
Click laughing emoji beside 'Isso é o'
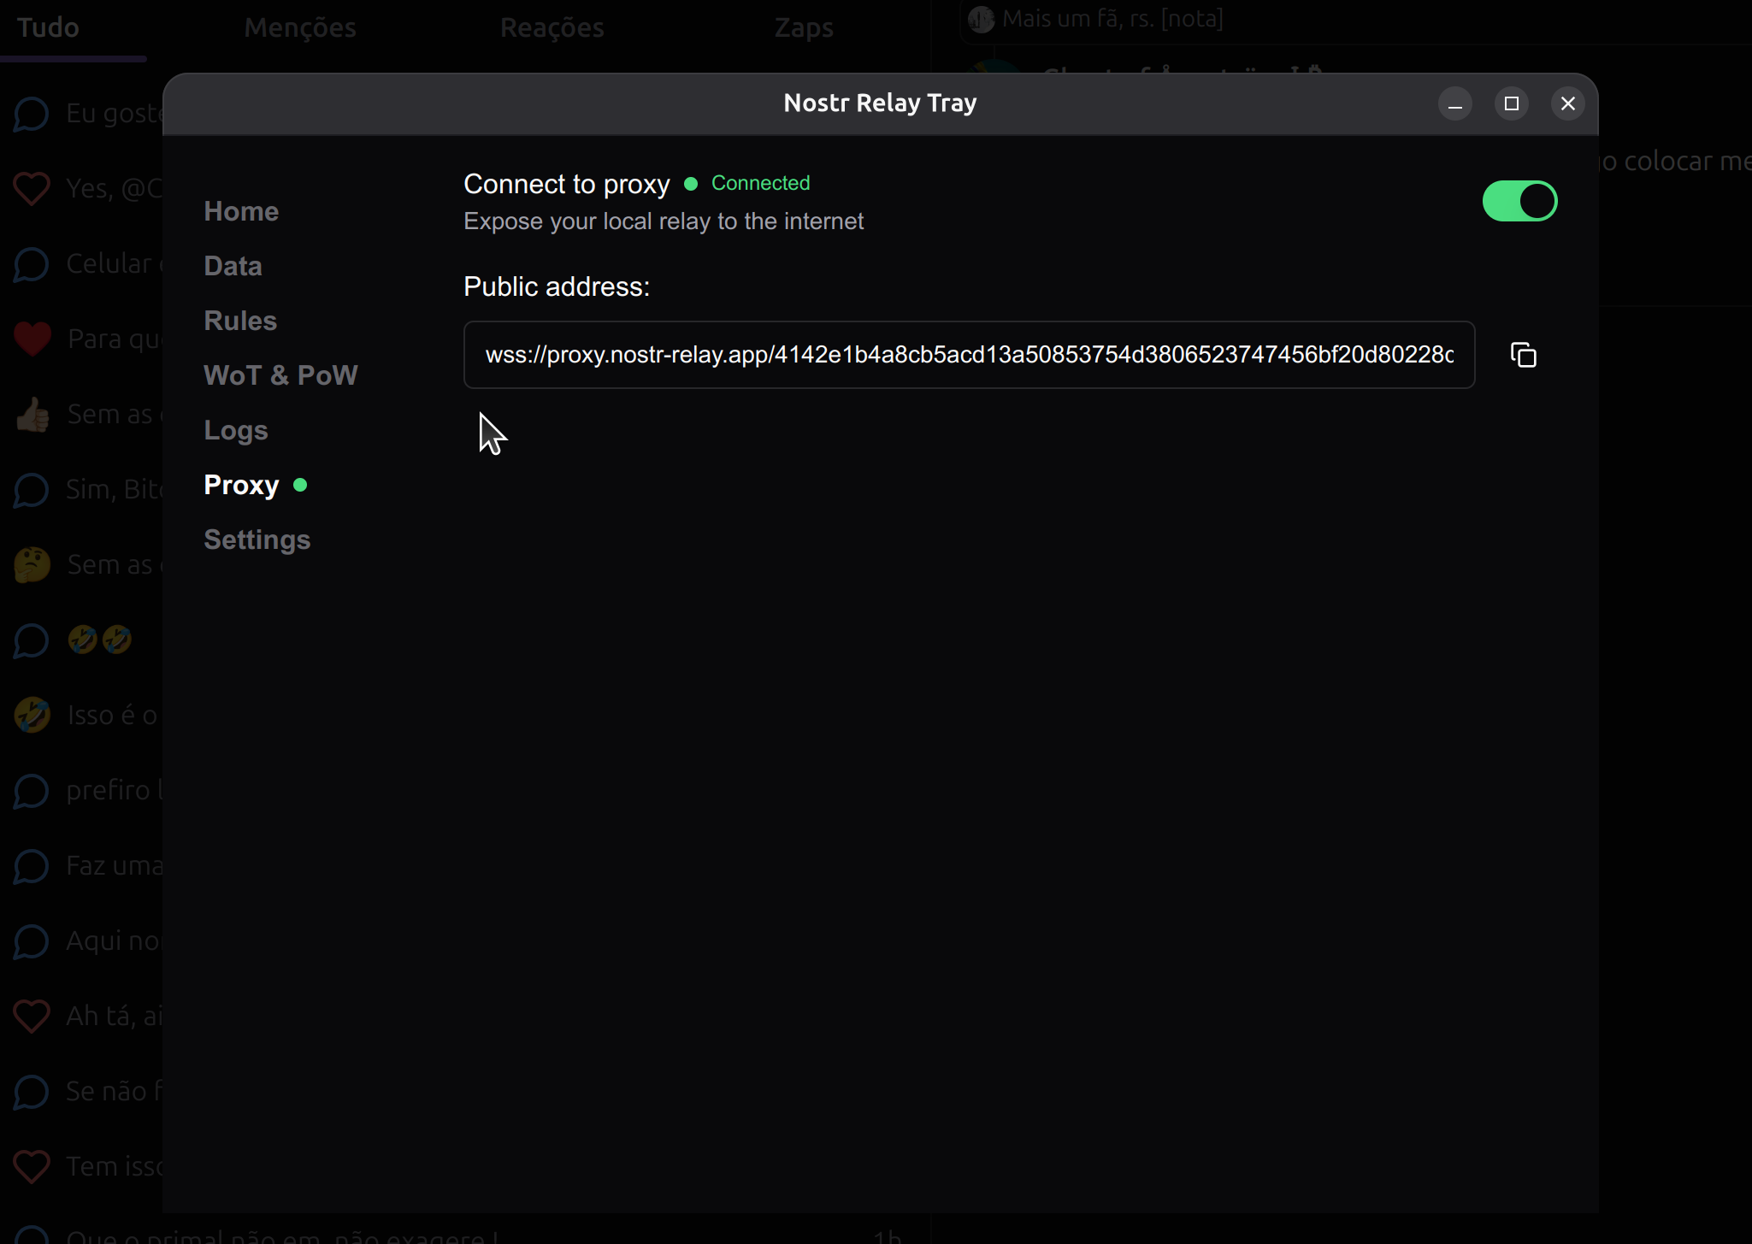pos(32,716)
